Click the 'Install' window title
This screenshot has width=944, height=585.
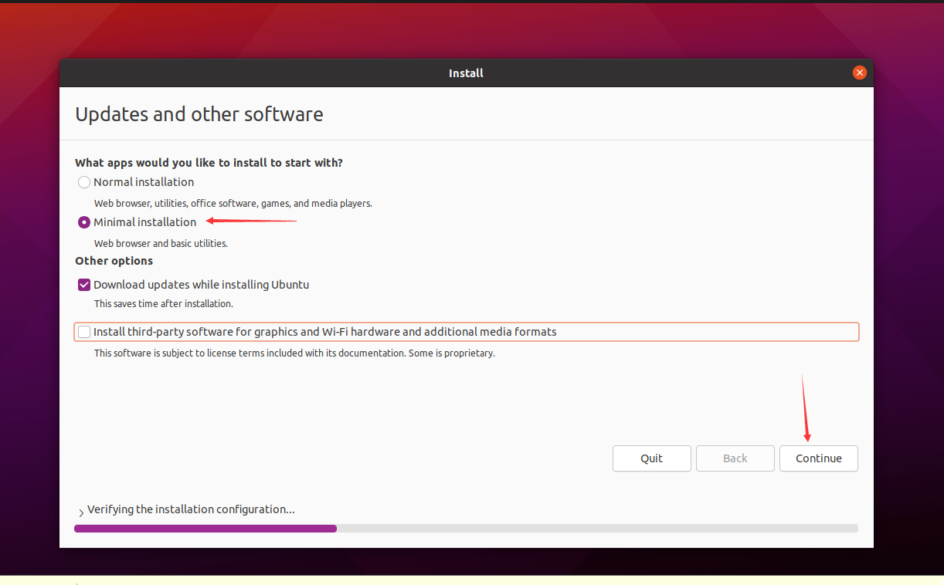click(466, 73)
